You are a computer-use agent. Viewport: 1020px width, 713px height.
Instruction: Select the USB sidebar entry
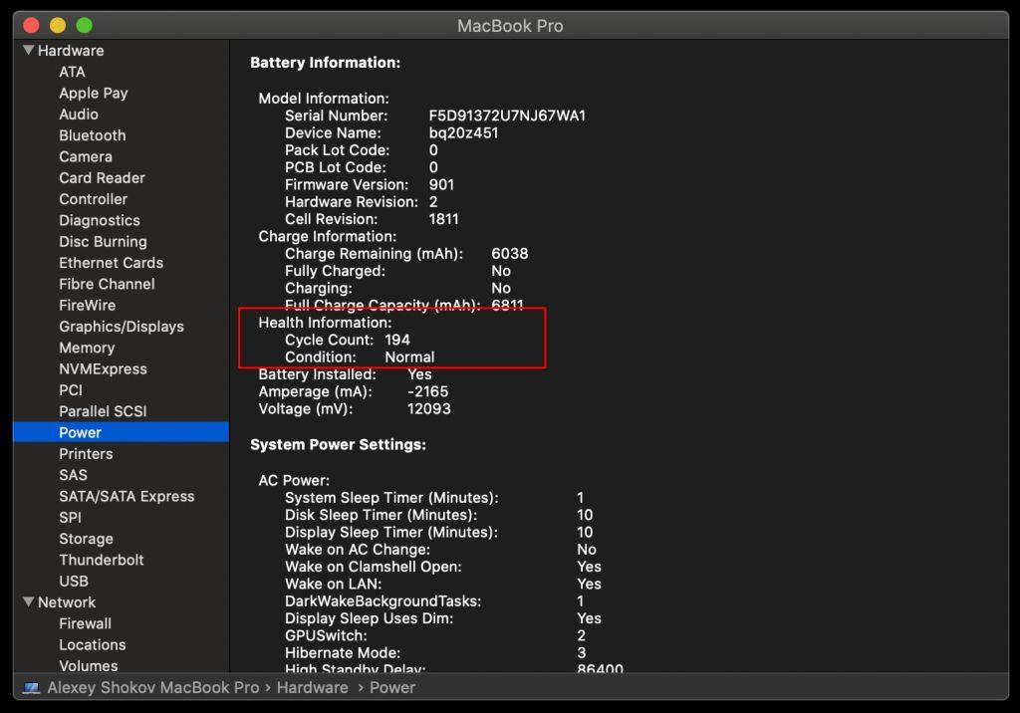73,581
